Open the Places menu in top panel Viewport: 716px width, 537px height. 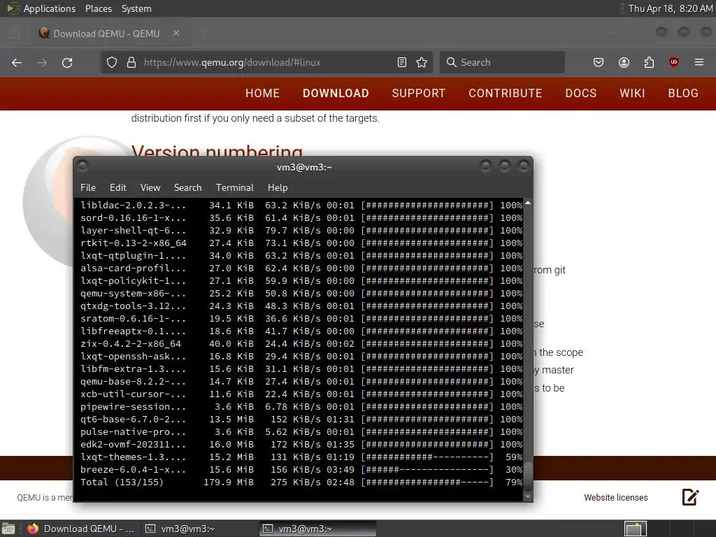coord(99,8)
